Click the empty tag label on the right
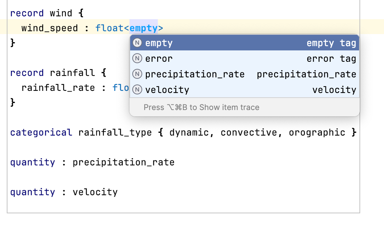This screenshot has height=230, width=384. (x=331, y=43)
